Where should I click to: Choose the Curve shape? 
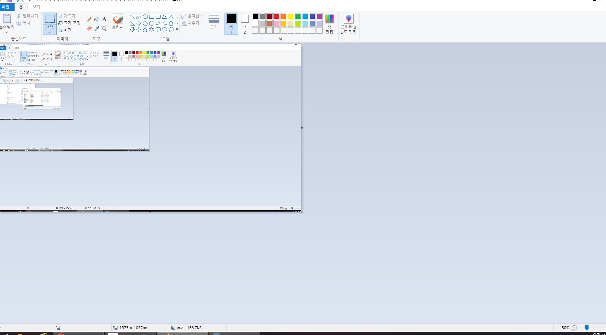(138, 17)
